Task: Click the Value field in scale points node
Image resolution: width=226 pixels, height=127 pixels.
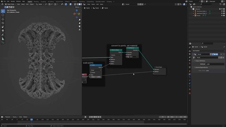Action: click(x=96, y=77)
